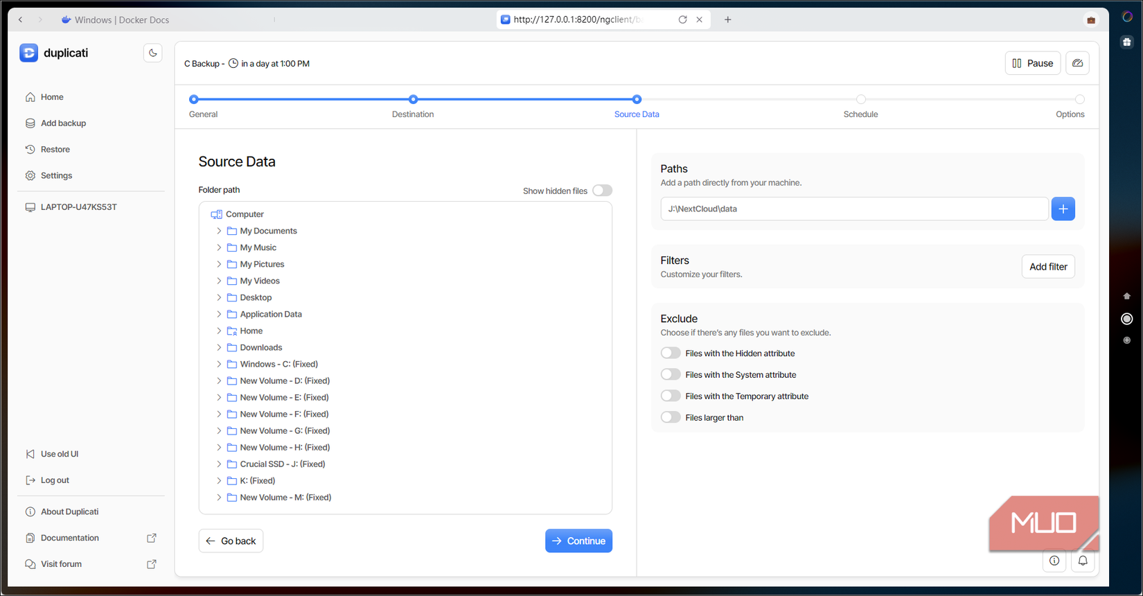1143x596 pixels.
Task: Click the Continue button
Action: [578, 541]
